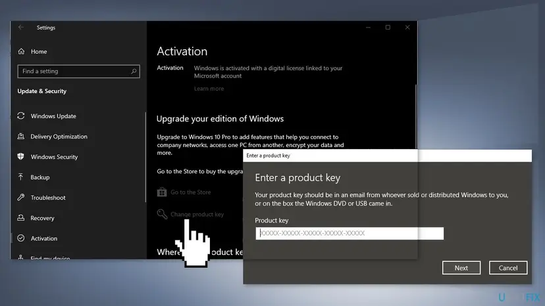Screen dimensions: 545x306
Task: Click Change product key link
Action: pos(197,214)
